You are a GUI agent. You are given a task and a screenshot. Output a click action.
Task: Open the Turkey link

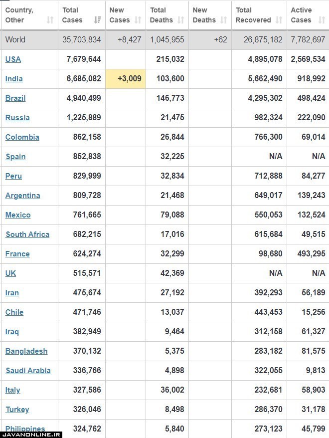tap(17, 410)
